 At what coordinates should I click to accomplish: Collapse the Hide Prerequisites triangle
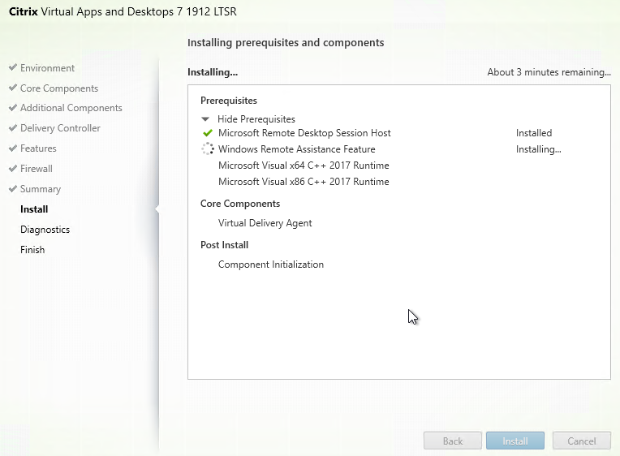(205, 119)
